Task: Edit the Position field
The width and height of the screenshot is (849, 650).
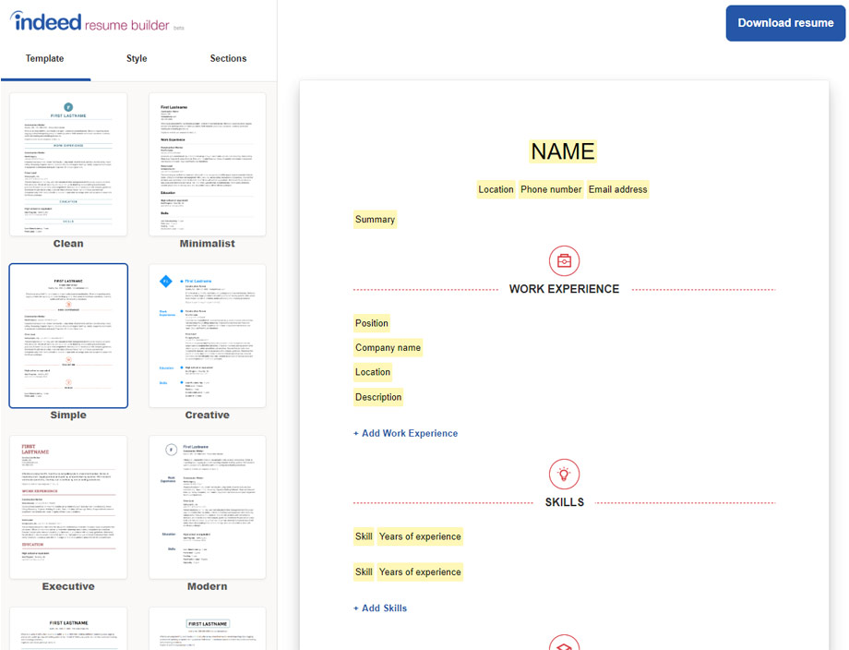Action: click(x=371, y=323)
